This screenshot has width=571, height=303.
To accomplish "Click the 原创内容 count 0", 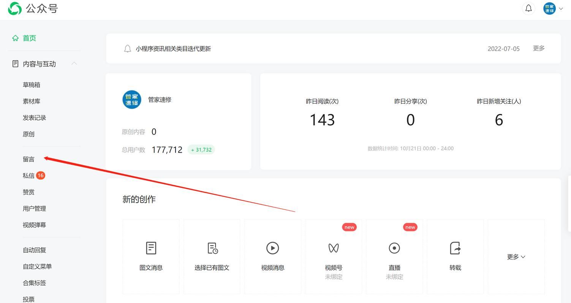I will pyautogui.click(x=154, y=132).
